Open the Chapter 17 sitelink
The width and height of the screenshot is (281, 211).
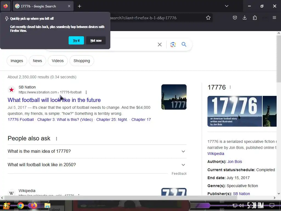coord(141,120)
